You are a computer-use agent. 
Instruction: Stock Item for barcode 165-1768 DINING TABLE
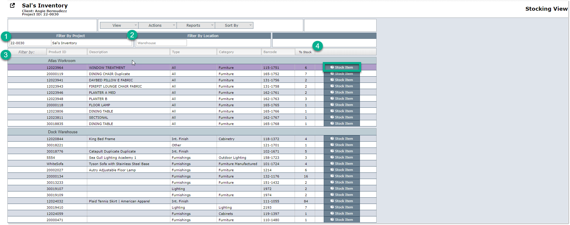click(x=342, y=123)
